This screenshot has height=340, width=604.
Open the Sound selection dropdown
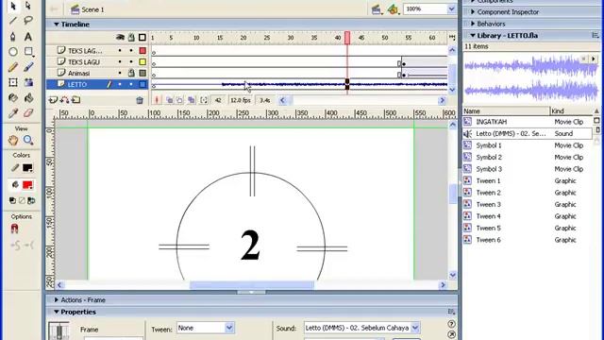tap(415, 328)
